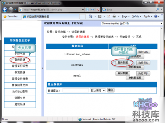Screen dimensions: 165x123
Task: Click 备份数据 in the left menu
Action: coord(20,60)
